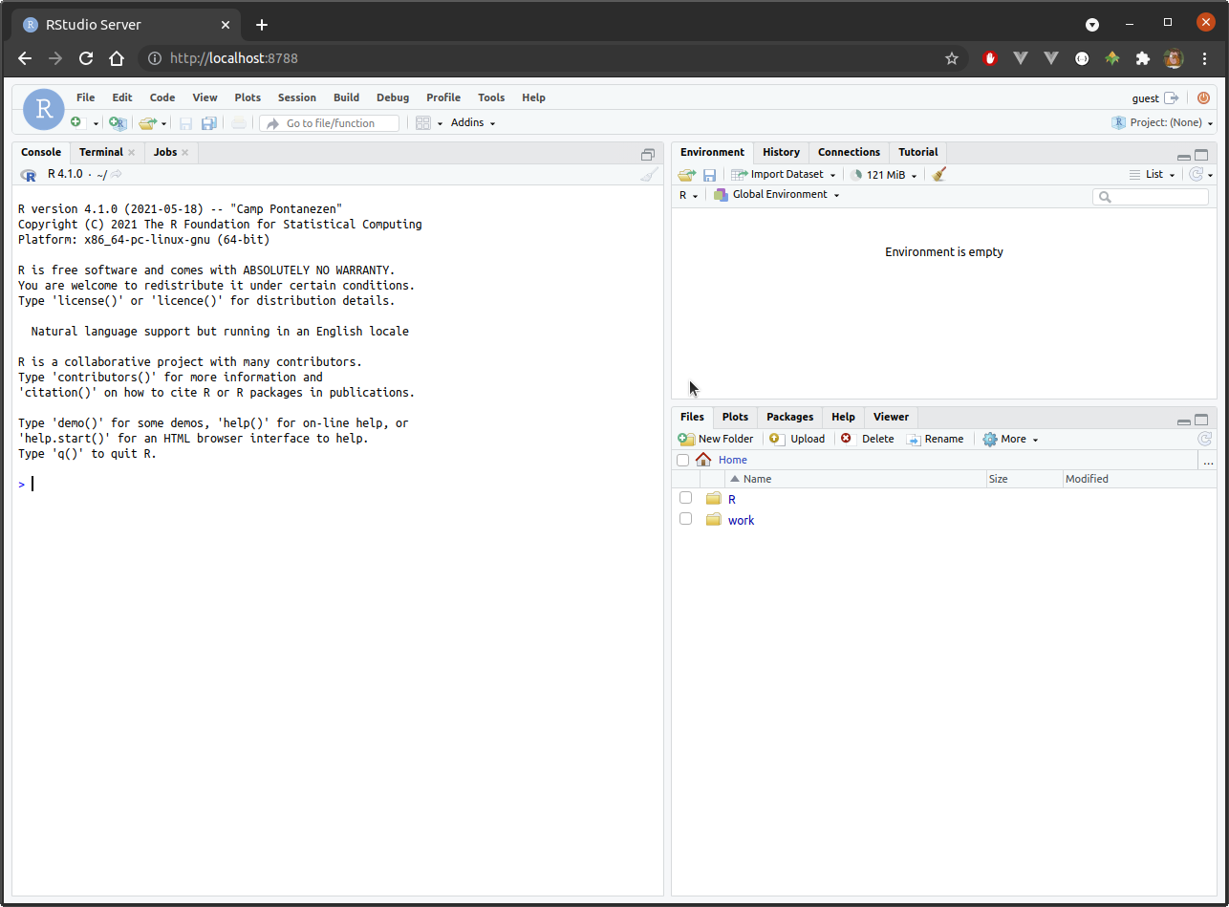Click the Home breadcrumb link
1229x907 pixels.
click(733, 460)
